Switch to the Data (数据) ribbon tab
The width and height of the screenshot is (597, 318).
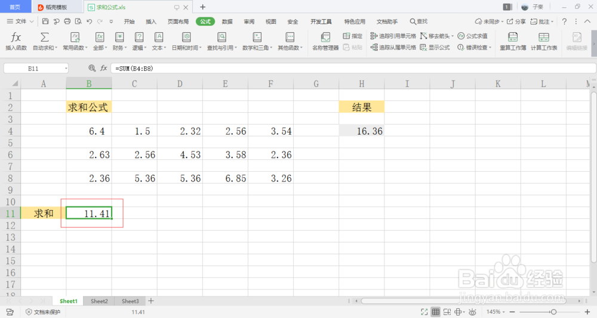[x=227, y=21]
